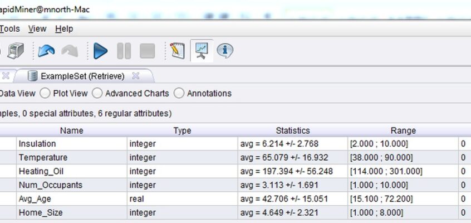This screenshot has width=471, height=223.
Task: Click the range cell [15.100 ; 72.200]
Action: point(403,199)
